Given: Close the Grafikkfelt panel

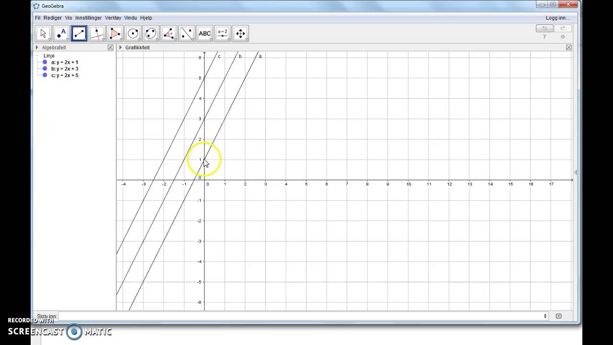Looking at the screenshot, I should click(x=569, y=47).
